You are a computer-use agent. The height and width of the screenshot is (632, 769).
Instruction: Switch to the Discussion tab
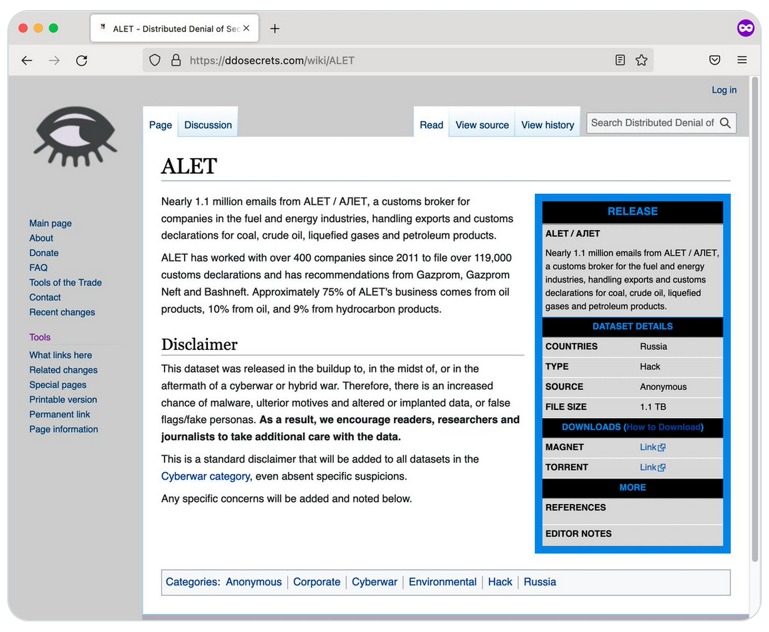208,125
